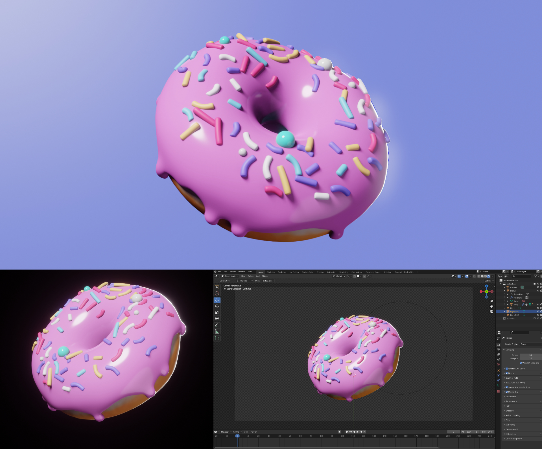This screenshot has height=449, width=542.
Task: Expand the Color Management panel
Action: (x=522, y=439)
